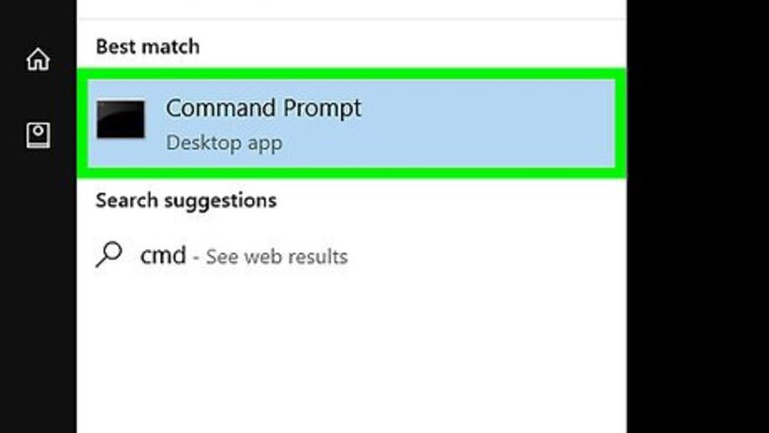Click the magnifying glass beside cmd

108,255
